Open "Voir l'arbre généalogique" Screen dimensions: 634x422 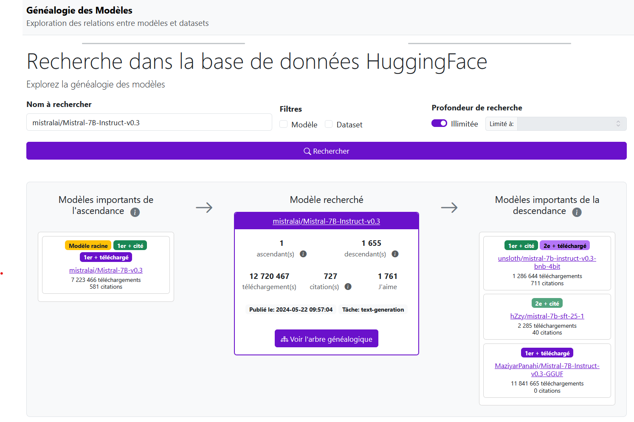pos(326,338)
